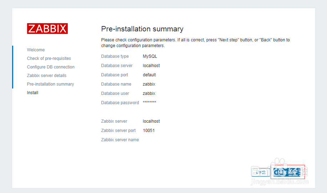Click the configuration instructions paragraph

(195, 43)
